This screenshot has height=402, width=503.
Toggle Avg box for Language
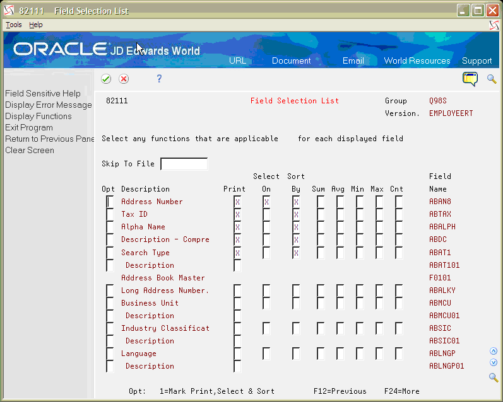(340, 353)
